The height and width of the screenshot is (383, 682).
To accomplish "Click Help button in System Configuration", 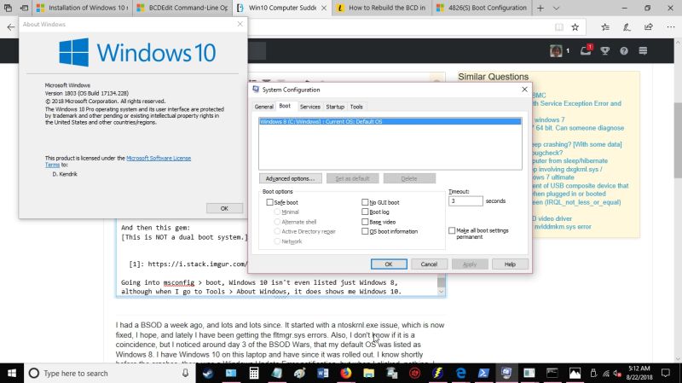I will pos(510,264).
